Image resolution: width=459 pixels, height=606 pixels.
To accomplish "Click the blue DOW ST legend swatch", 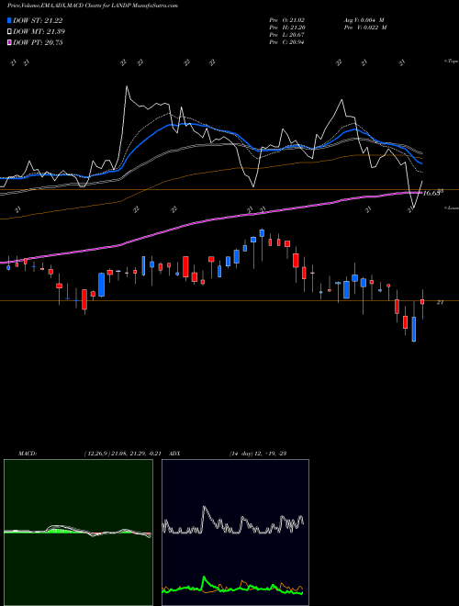I will pyautogui.click(x=9, y=20).
